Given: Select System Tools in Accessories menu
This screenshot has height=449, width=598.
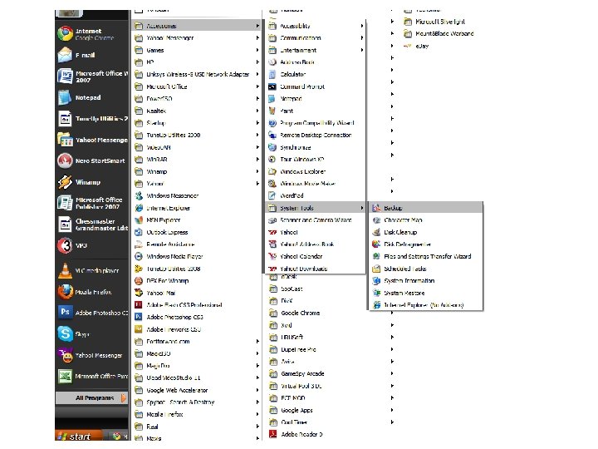Looking at the screenshot, I should pyautogui.click(x=316, y=208).
